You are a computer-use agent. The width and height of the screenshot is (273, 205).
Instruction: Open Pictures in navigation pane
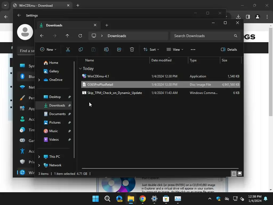point(55,123)
